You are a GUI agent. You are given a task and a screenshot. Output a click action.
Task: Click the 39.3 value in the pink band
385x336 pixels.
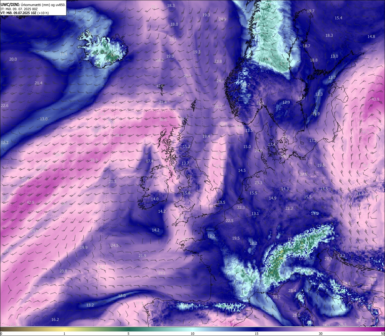point(94,160)
